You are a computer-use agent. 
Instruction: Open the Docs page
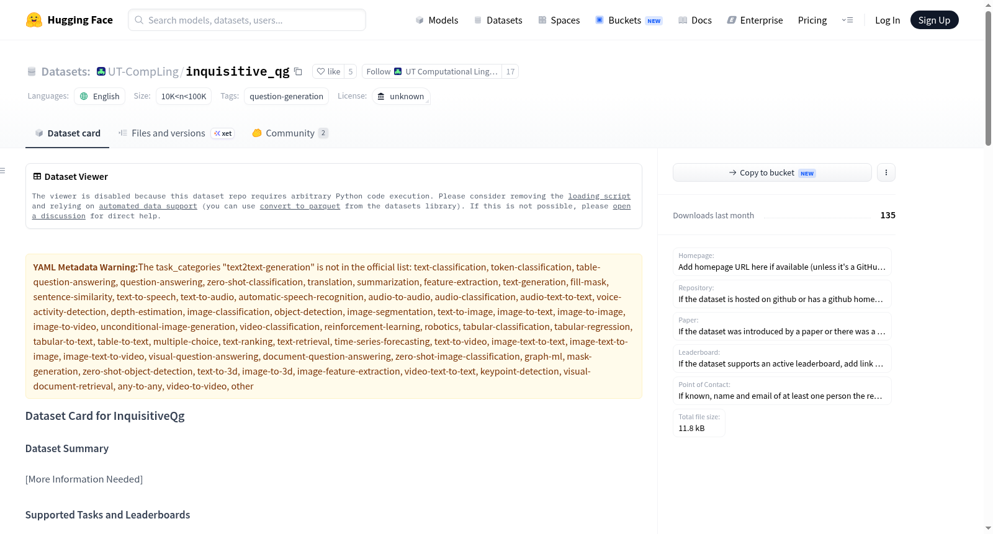(x=694, y=20)
